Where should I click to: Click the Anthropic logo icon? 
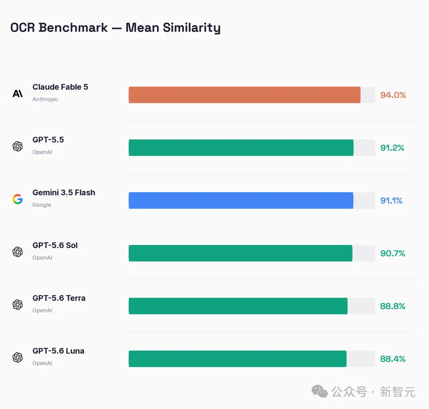click(18, 94)
